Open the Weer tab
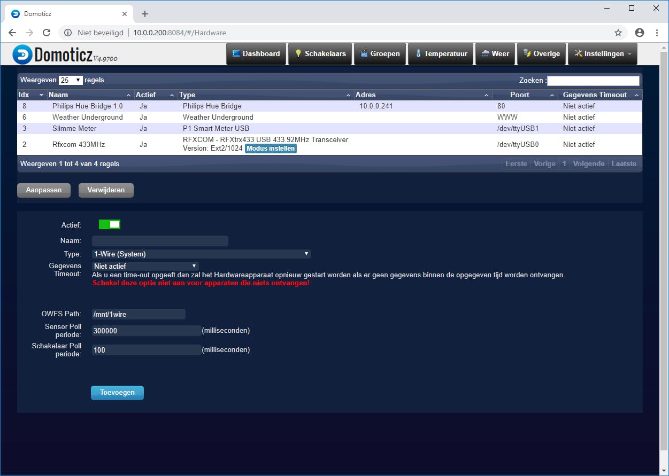 click(x=495, y=53)
